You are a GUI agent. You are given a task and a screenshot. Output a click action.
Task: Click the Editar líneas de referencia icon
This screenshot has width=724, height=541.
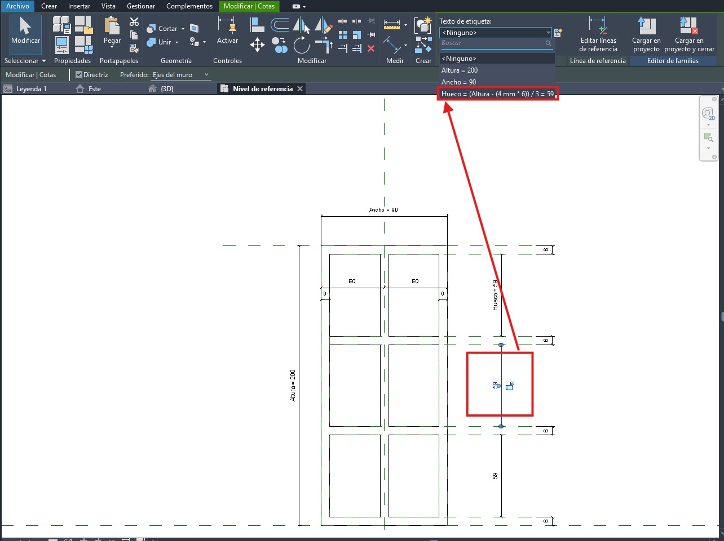tap(598, 34)
